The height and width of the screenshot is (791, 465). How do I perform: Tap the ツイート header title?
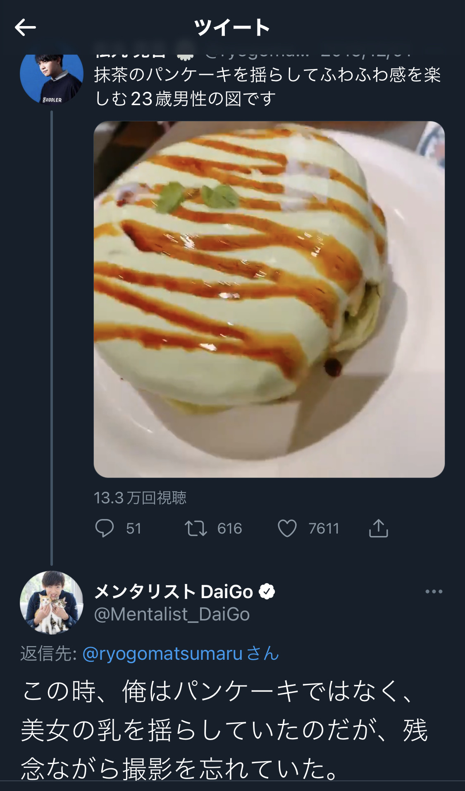click(232, 28)
